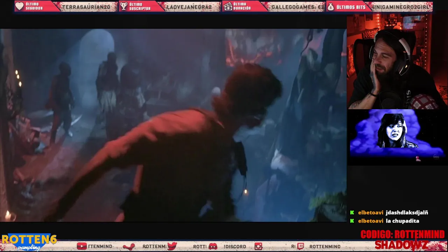Image resolution: width=448 pixels, height=252 pixels.
Task: Click the chat message text "la chupadita"
Action: click(x=402, y=221)
